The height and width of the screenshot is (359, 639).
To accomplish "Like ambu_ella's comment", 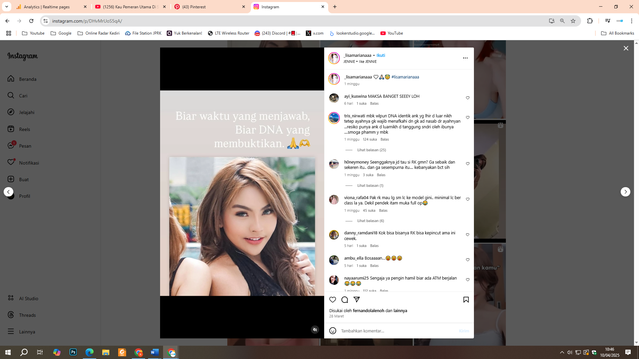I will point(468,260).
